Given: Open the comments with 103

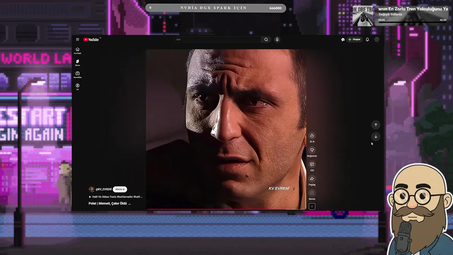Looking at the screenshot, I should (x=312, y=164).
